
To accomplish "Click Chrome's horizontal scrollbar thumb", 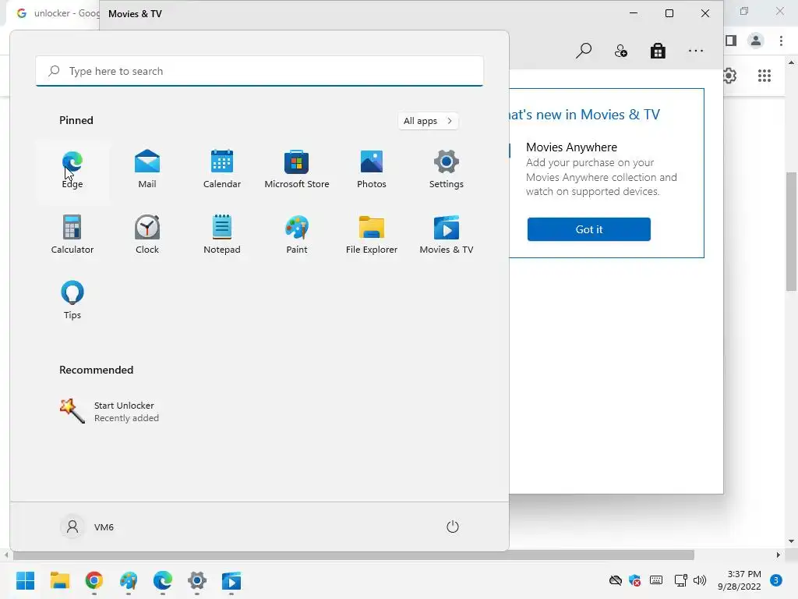I will click(x=352, y=555).
